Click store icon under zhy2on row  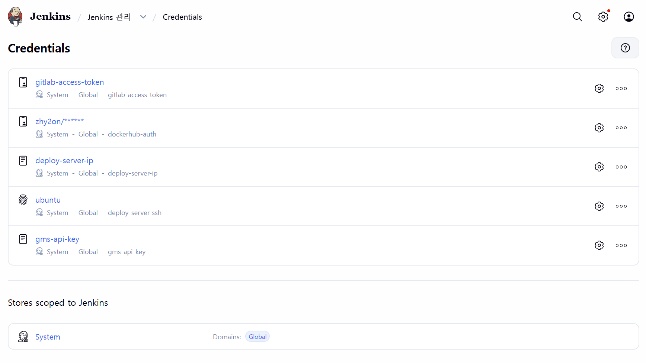(39, 134)
